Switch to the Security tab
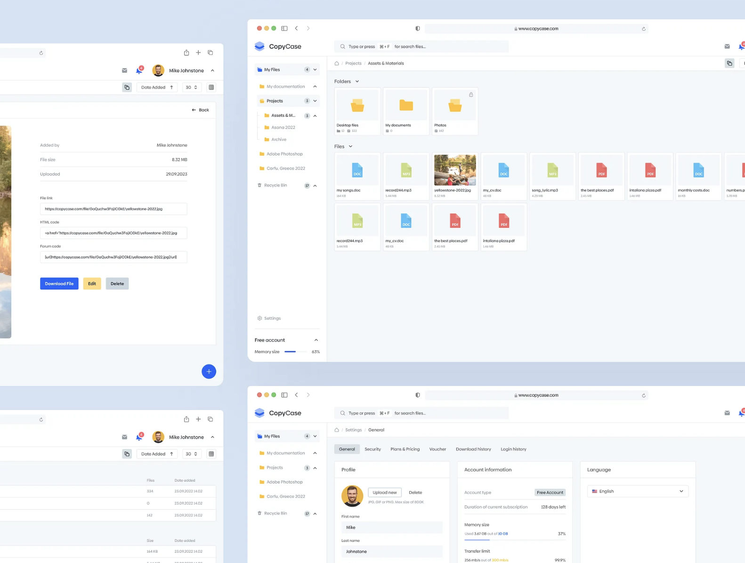Viewport: 745px width, 563px height. 372,449
